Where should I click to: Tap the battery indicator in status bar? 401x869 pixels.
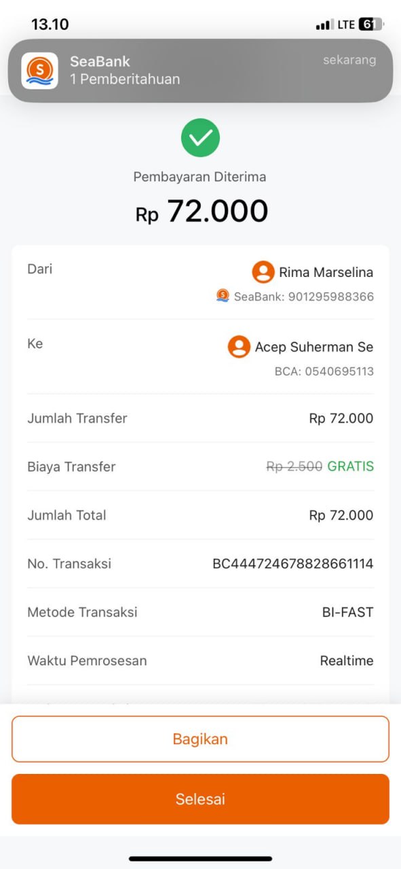[370, 24]
